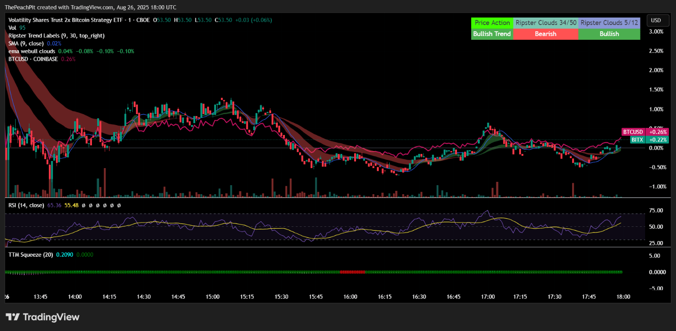The width and height of the screenshot is (676, 331).
Task: Click the TradingView logo
Action: (43, 317)
